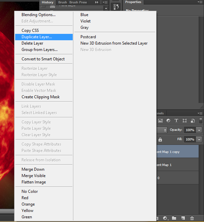
Task: Click the type layer filter icon
Action: pyautogui.click(x=176, y=121)
